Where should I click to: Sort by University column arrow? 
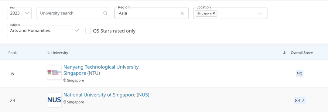click(x=49, y=53)
